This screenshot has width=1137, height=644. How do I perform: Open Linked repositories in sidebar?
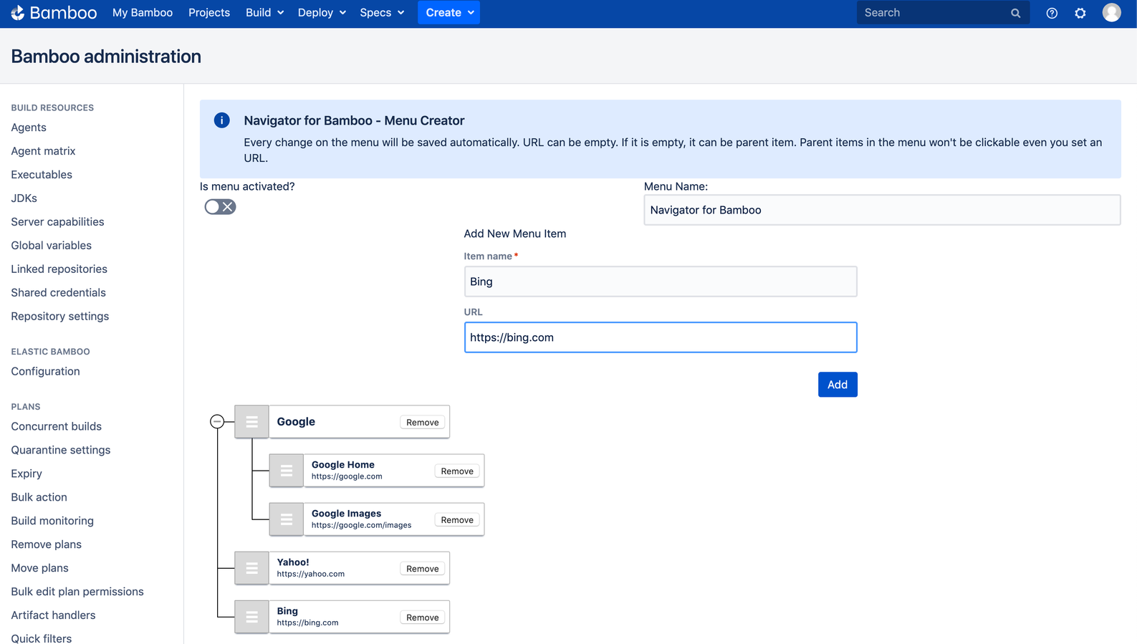pos(59,269)
